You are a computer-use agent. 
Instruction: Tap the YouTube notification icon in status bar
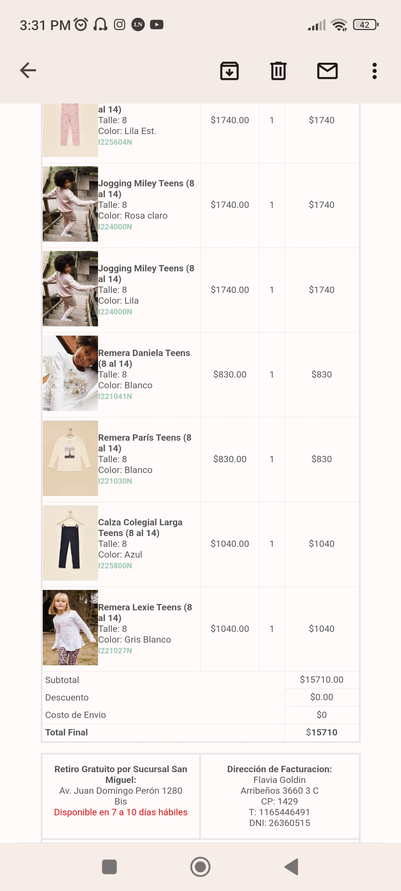pos(157,25)
